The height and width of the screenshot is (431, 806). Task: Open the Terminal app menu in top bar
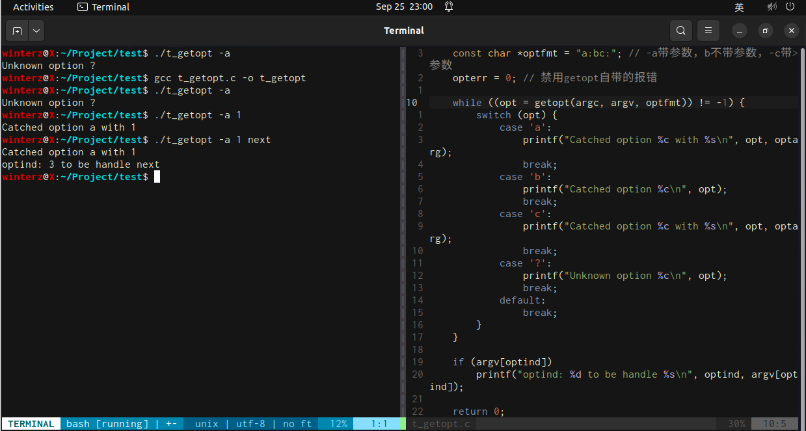pyautogui.click(x=103, y=7)
